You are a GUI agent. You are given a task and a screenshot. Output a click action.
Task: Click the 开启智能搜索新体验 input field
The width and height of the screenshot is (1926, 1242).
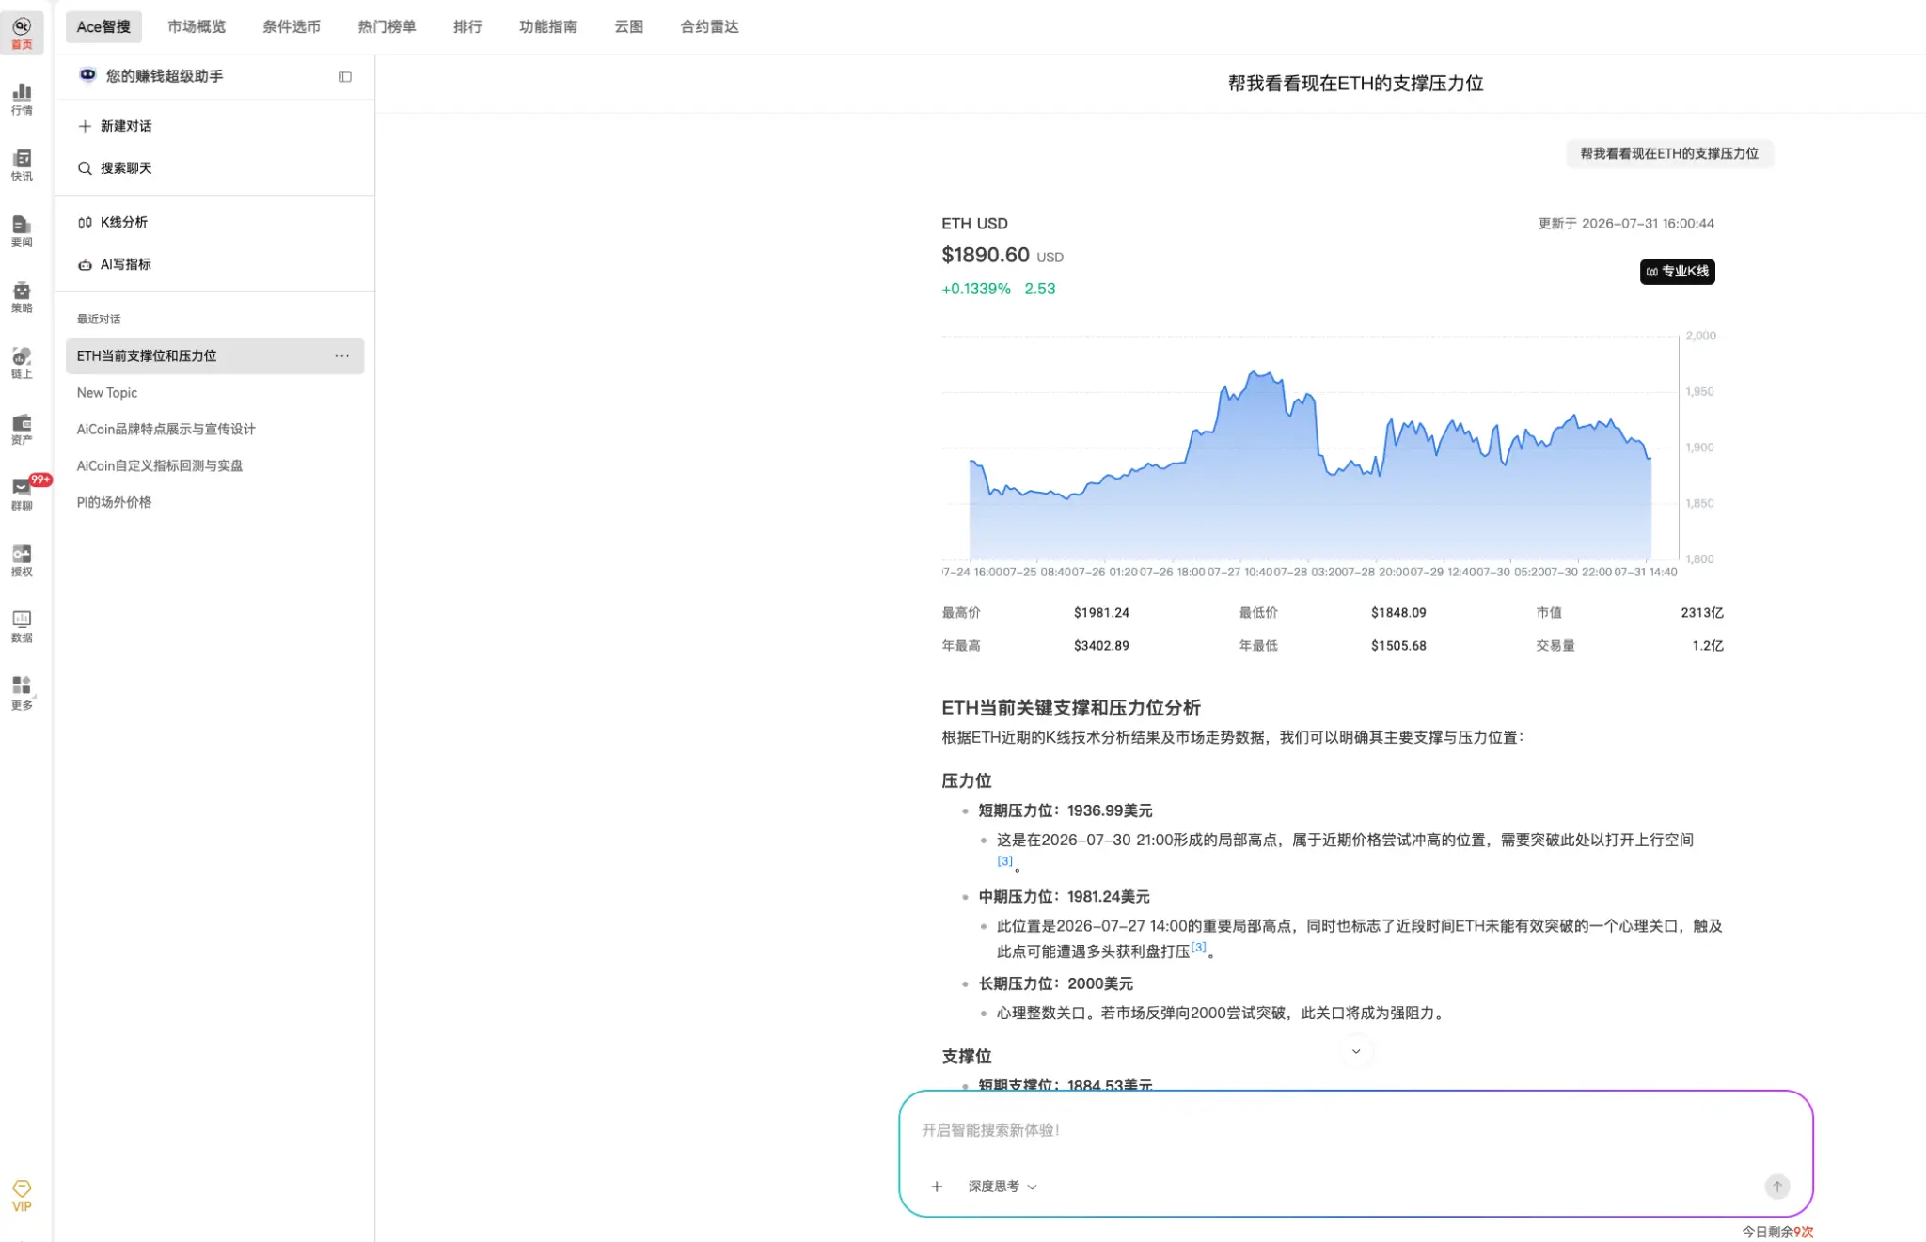pos(1354,1130)
